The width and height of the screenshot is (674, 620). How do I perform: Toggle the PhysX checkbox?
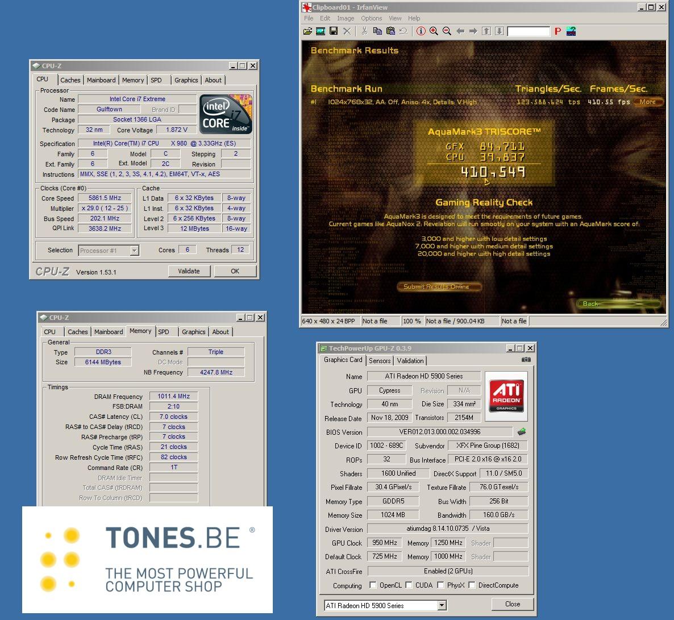click(x=440, y=585)
